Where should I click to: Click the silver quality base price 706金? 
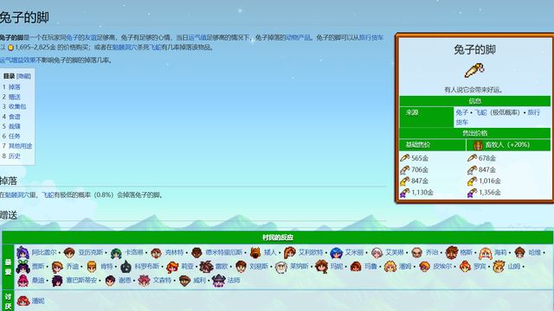[x=420, y=169]
